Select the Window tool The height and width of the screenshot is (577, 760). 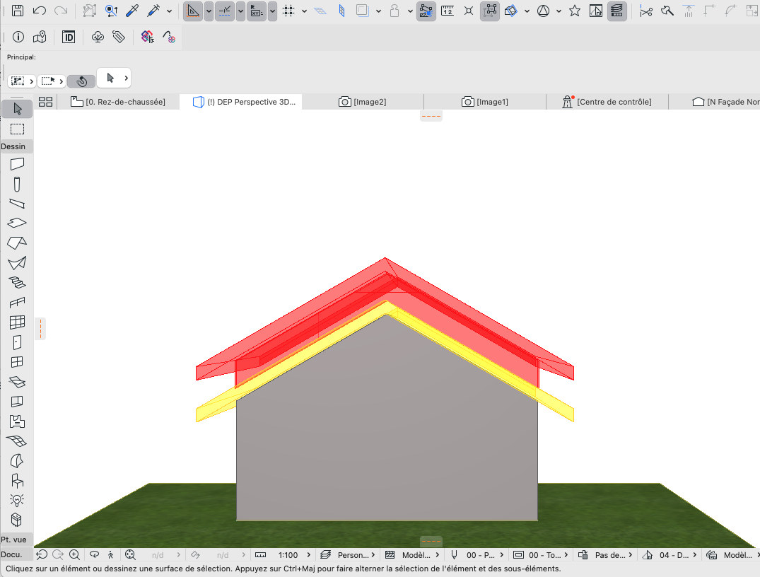pyautogui.click(x=17, y=362)
